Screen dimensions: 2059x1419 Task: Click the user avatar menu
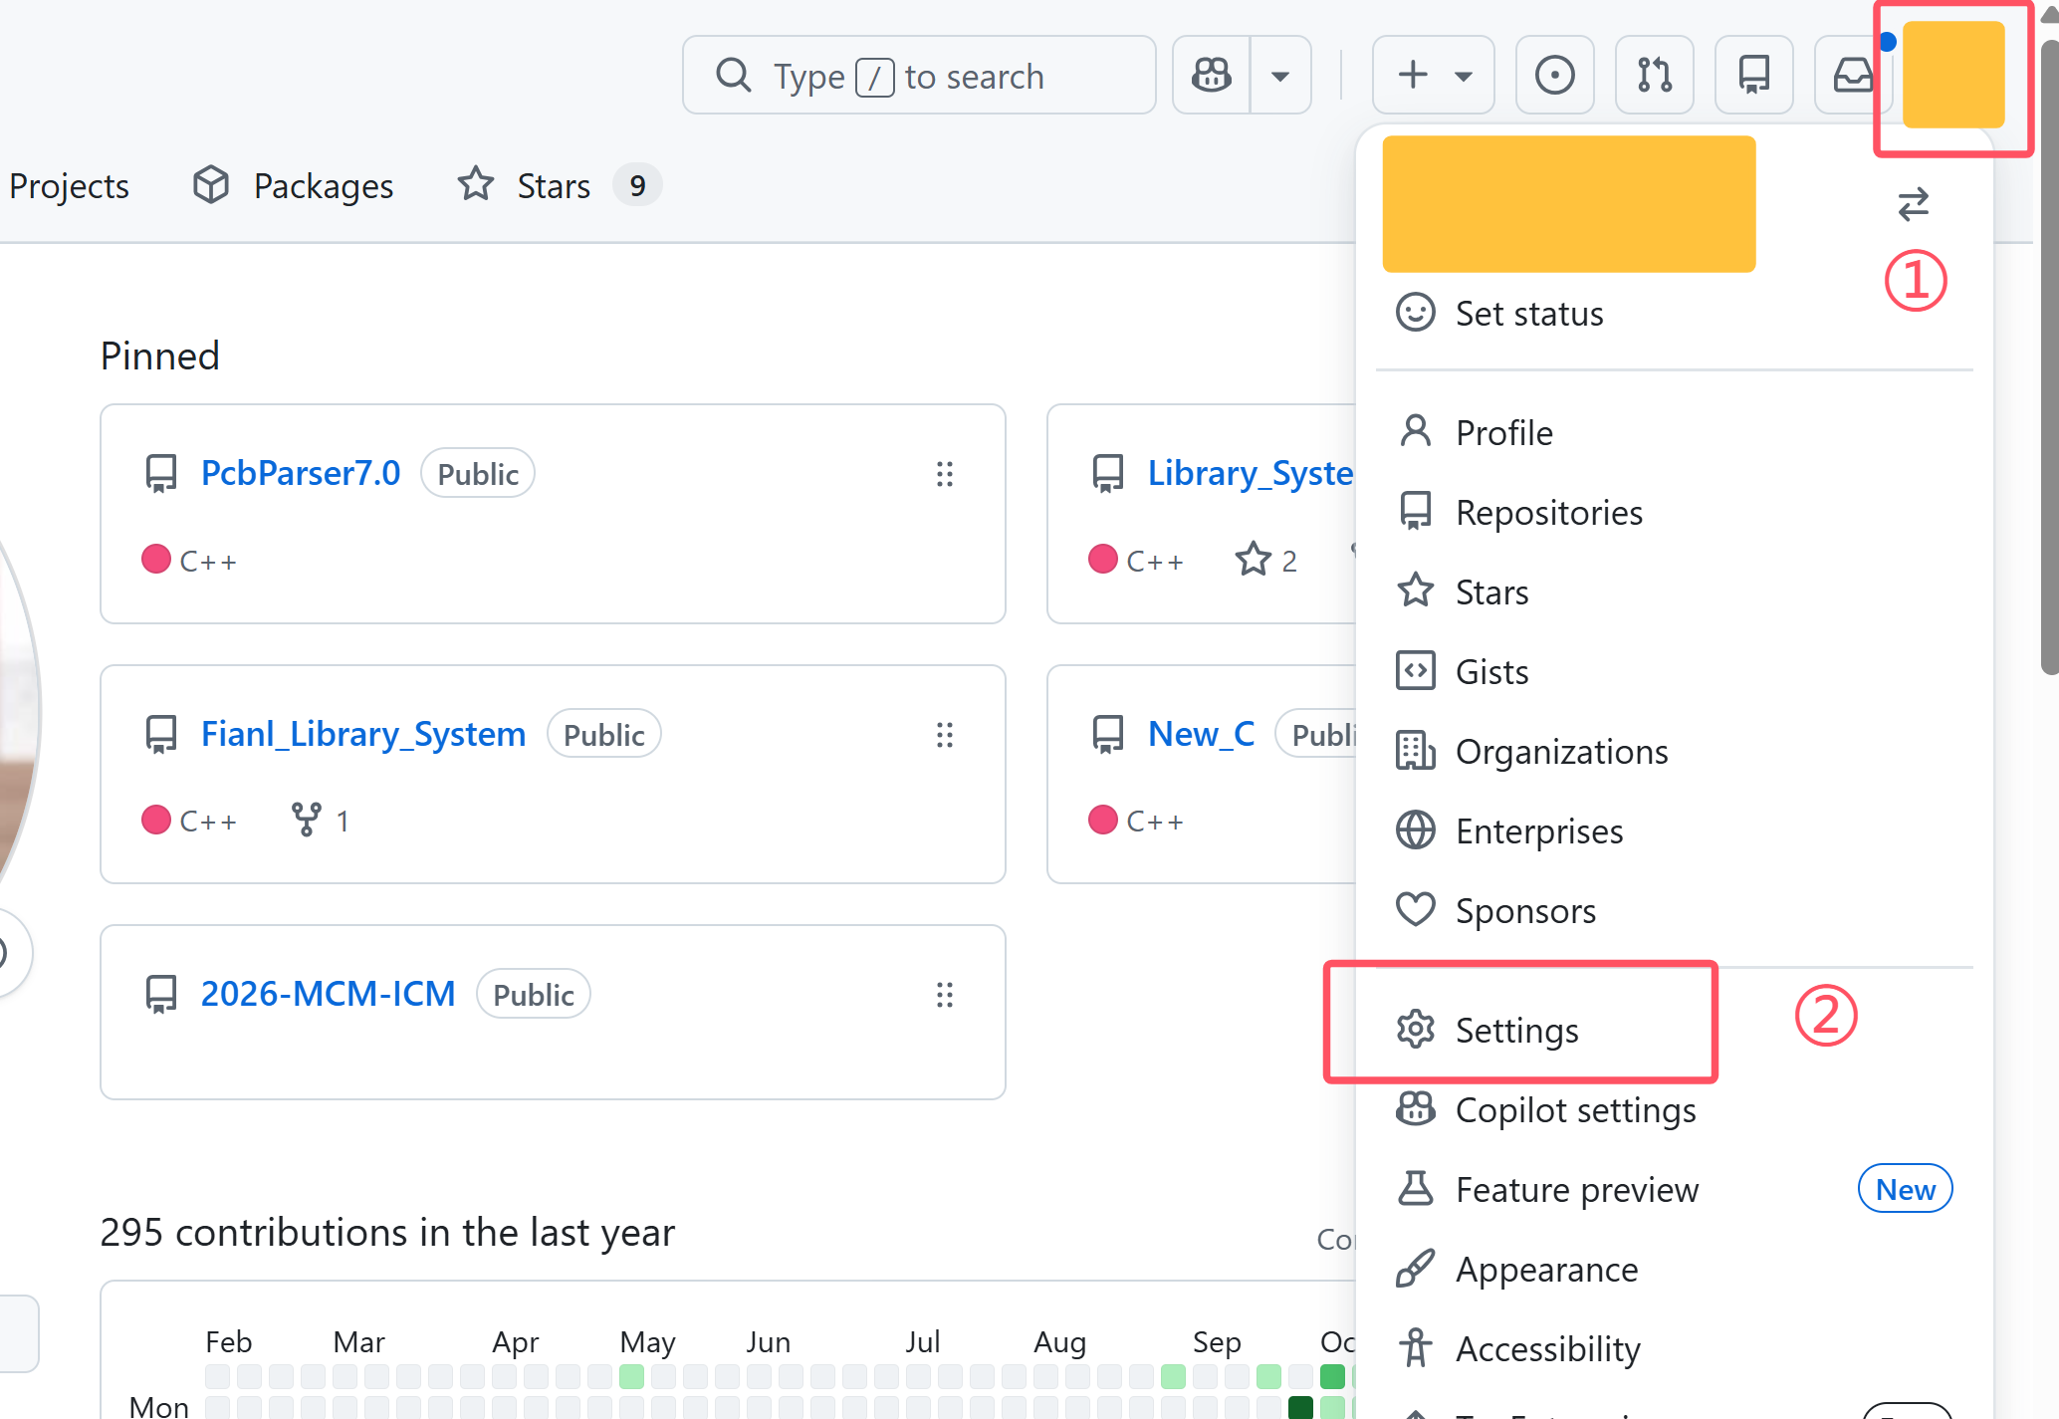pyautogui.click(x=1952, y=76)
